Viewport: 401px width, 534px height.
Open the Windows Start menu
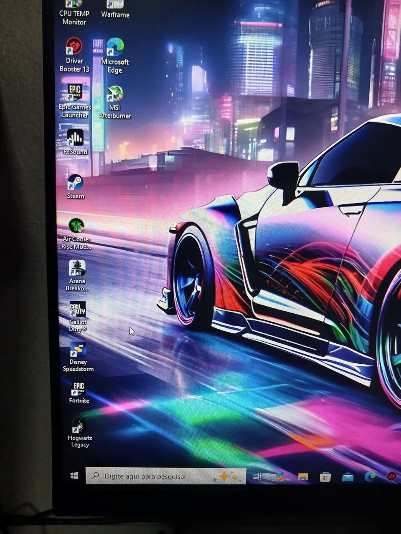(75, 476)
